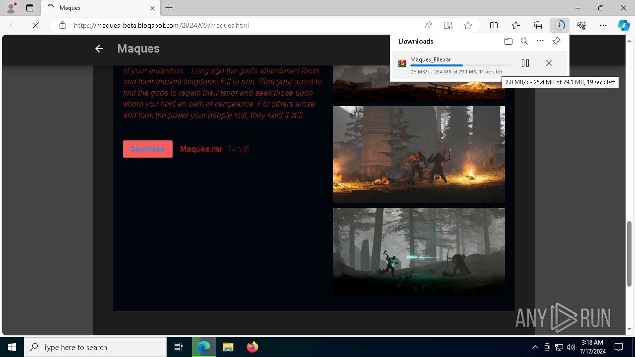Viewport: 635px width, 357px height.
Task: Open the Copilot sidebar
Action: coord(624,25)
